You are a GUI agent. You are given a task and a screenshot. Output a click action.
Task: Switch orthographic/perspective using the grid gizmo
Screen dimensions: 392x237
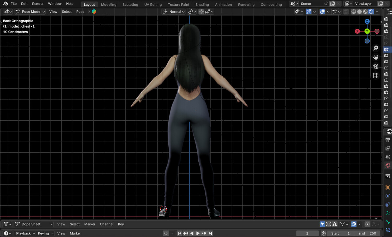[376, 76]
